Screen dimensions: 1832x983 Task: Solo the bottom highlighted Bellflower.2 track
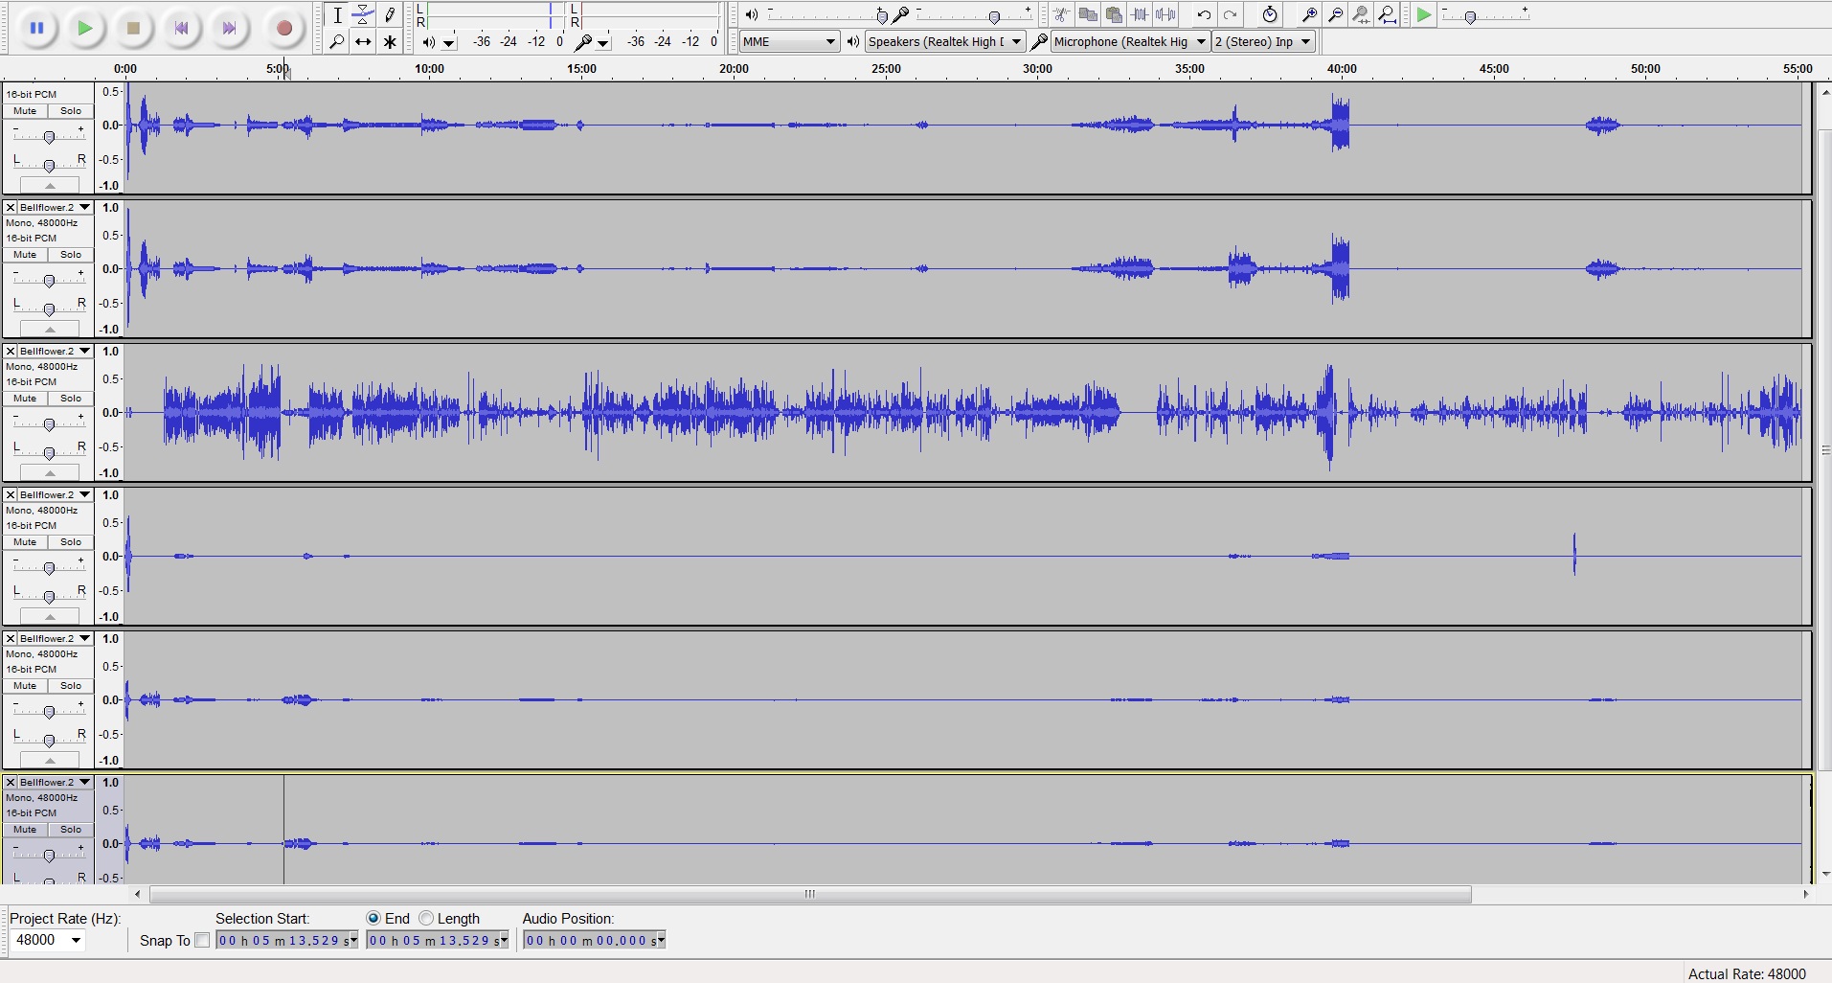(71, 830)
